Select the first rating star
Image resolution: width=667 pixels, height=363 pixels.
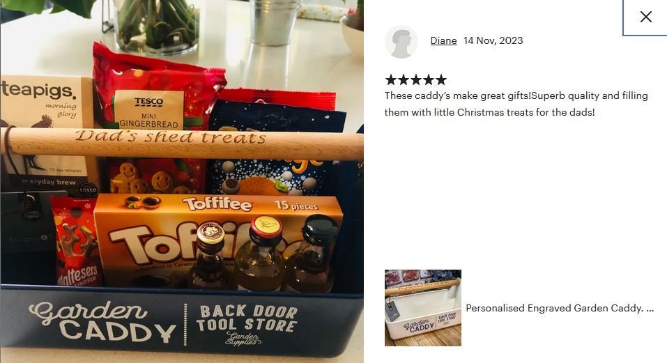tap(390, 80)
